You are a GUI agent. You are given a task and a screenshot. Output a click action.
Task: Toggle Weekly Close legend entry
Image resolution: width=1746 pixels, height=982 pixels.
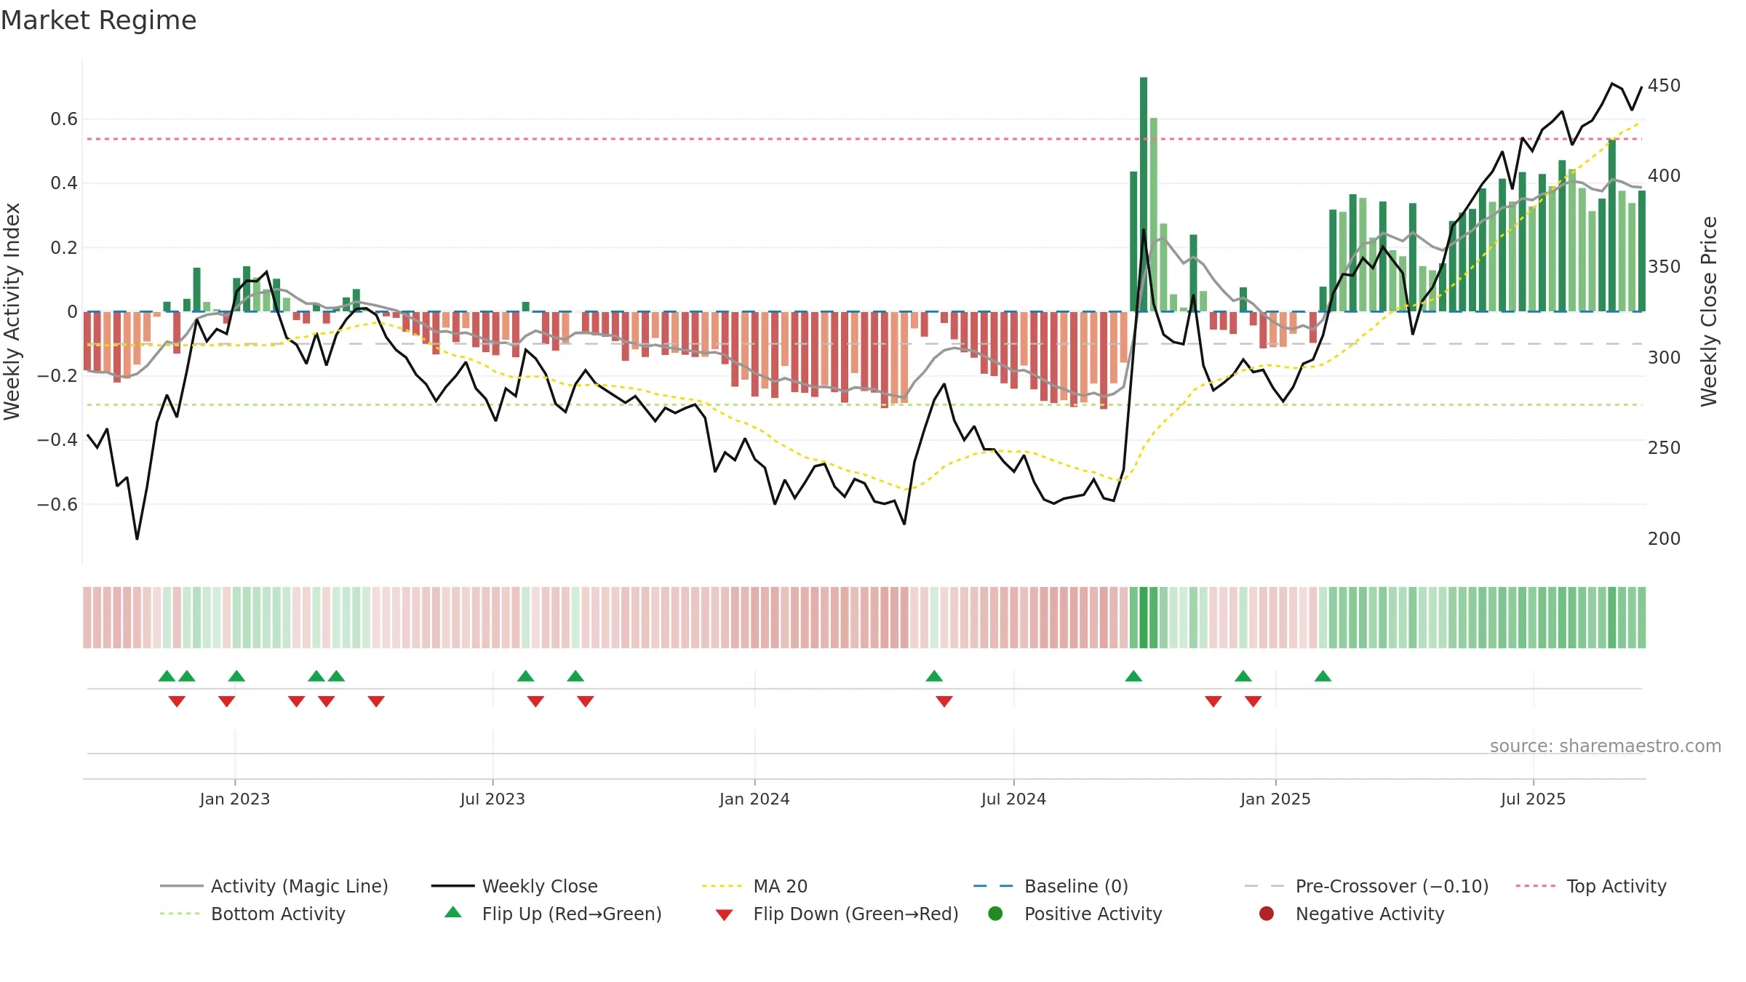click(514, 886)
